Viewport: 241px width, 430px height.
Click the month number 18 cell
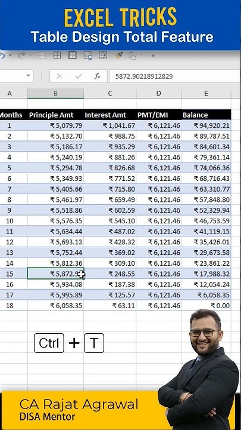(x=14, y=306)
